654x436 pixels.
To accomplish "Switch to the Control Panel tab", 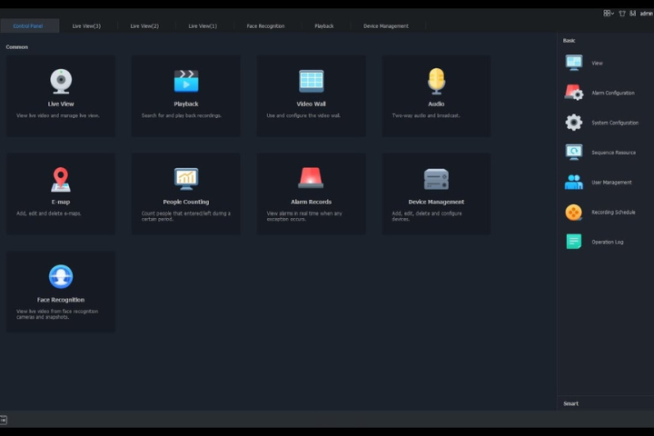I will coord(28,25).
